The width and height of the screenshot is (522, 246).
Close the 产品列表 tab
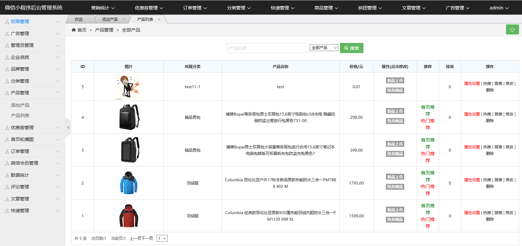(159, 20)
